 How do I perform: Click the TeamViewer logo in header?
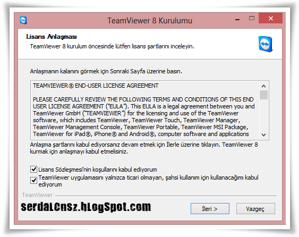(x=266, y=44)
